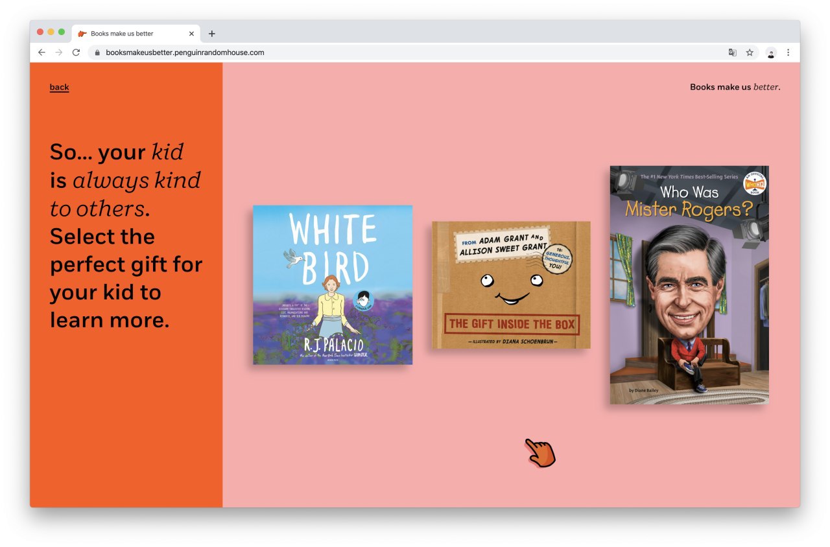The height and width of the screenshot is (547, 830).
Task: Close the Books make us better tab
Action: (x=191, y=34)
